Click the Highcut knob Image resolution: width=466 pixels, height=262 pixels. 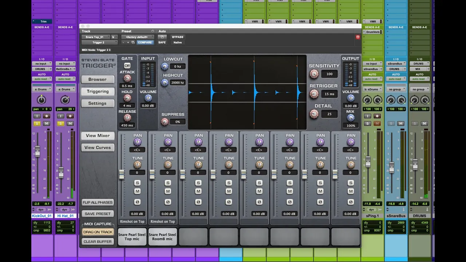coord(165,83)
